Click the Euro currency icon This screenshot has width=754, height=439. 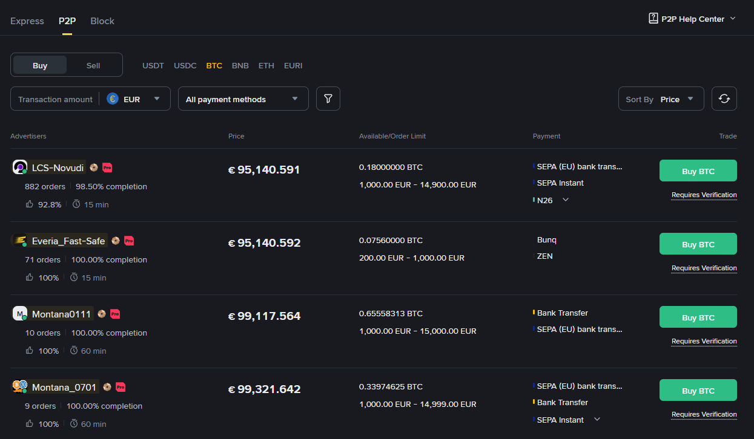click(113, 99)
